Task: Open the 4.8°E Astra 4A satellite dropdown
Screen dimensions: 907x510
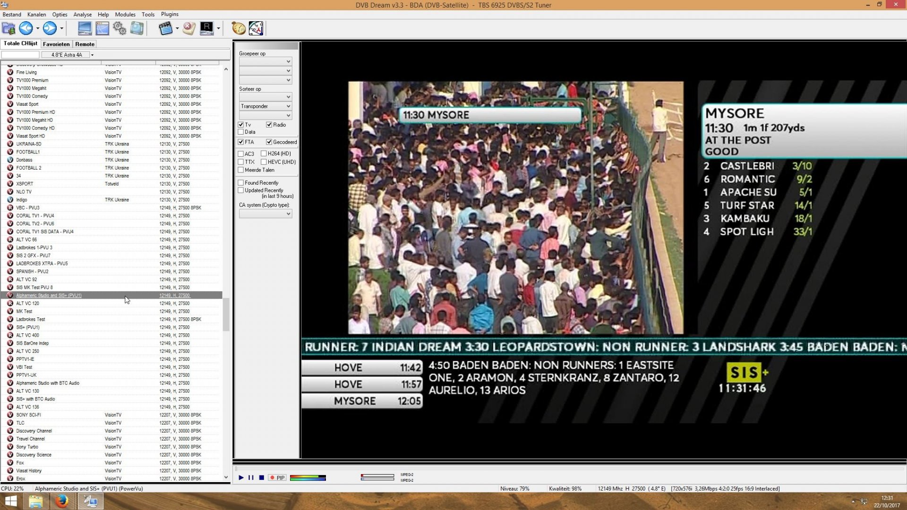Action: [93, 55]
